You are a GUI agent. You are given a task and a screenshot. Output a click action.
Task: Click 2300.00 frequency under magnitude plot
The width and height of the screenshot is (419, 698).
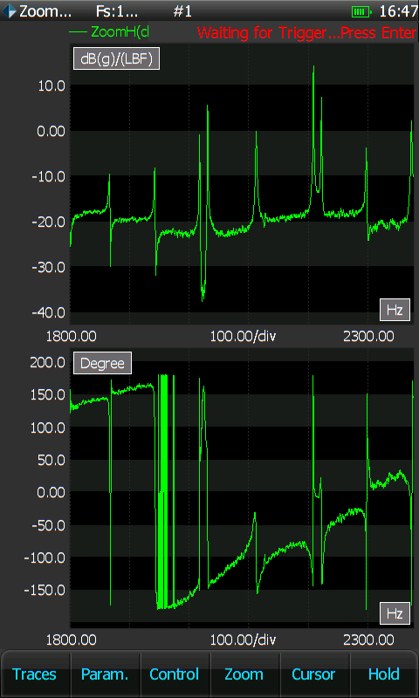(x=368, y=336)
